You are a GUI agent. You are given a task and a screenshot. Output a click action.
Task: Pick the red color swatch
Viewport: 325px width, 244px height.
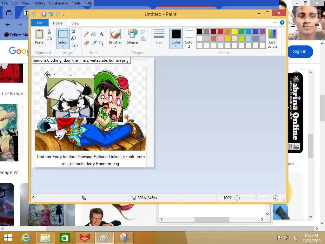[221, 31]
